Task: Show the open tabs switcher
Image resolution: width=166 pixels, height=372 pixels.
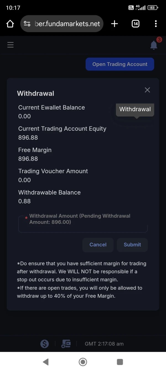Action: point(135,24)
